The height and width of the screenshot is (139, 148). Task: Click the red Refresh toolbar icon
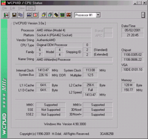click(35, 15)
